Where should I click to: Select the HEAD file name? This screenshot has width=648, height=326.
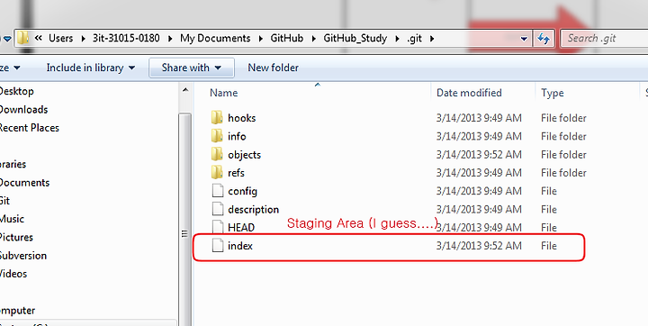pyautogui.click(x=241, y=227)
